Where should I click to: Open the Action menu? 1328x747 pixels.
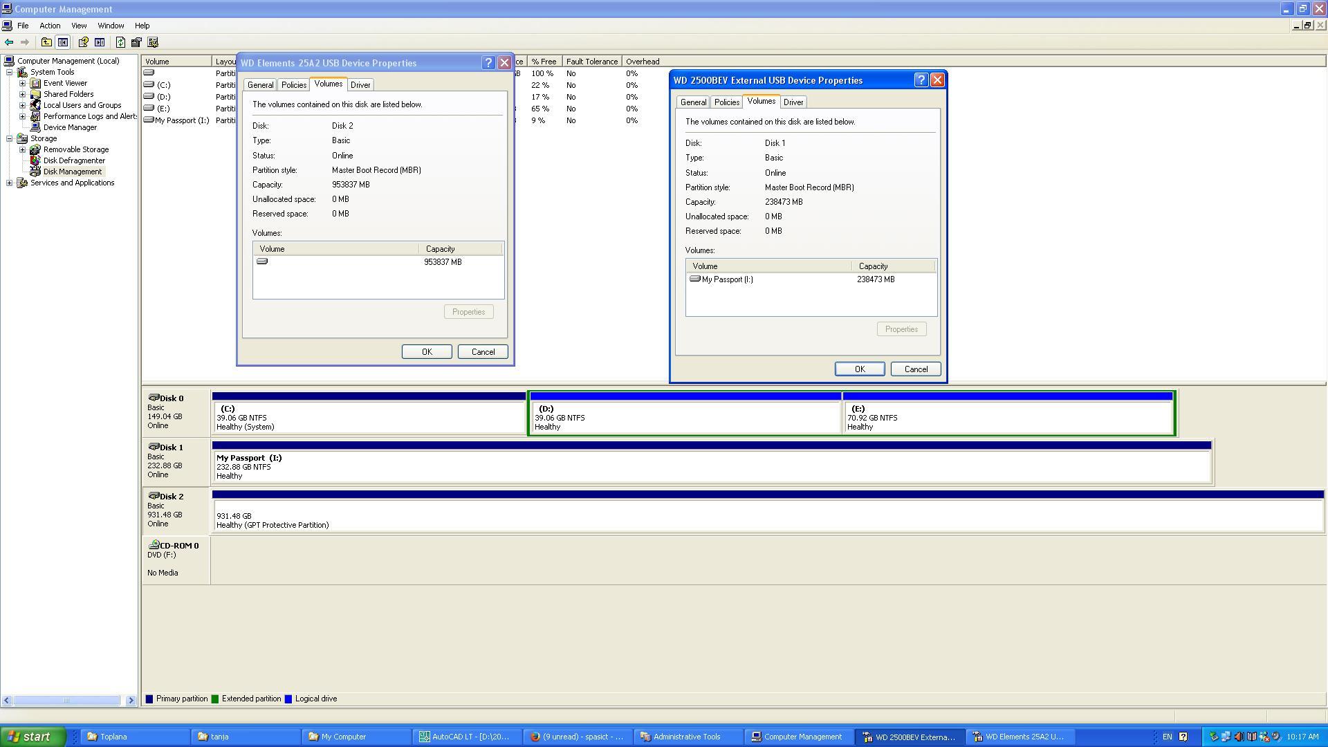[50, 26]
